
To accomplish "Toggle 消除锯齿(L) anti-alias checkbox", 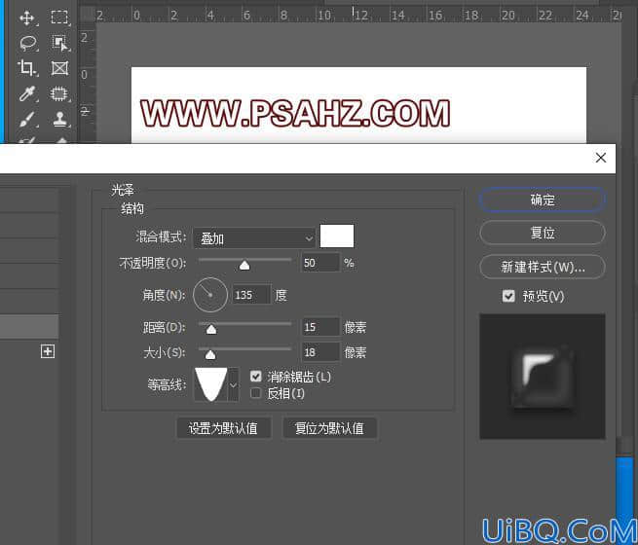I will (256, 377).
